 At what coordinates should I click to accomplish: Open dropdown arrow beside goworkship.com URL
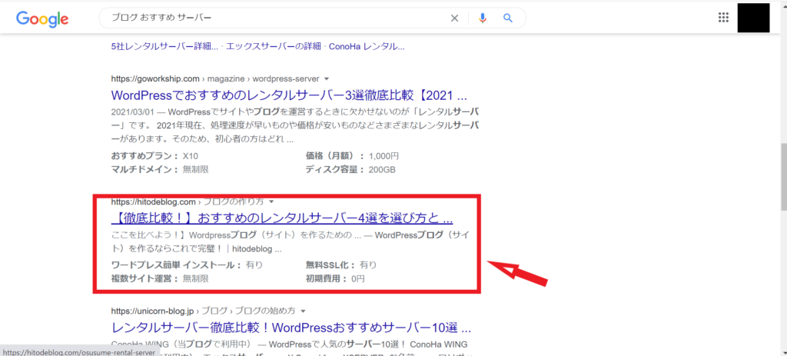coord(327,79)
